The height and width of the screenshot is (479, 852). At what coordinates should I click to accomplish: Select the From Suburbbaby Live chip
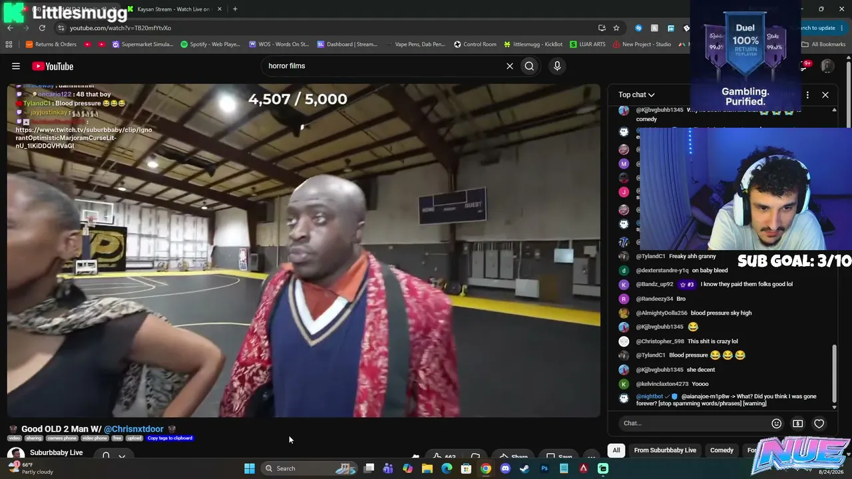(665, 450)
